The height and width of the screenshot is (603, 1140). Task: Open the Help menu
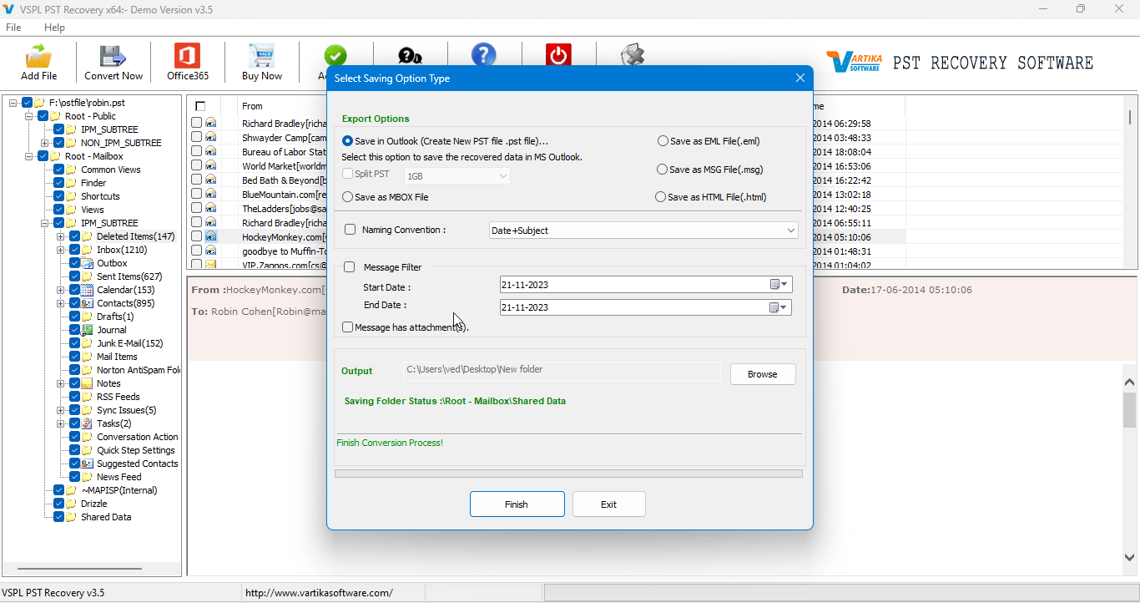(54, 28)
